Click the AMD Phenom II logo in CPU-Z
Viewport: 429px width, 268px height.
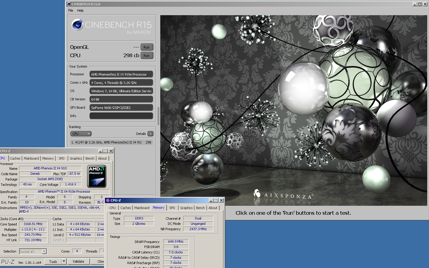pyautogui.click(x=97, y=177)
